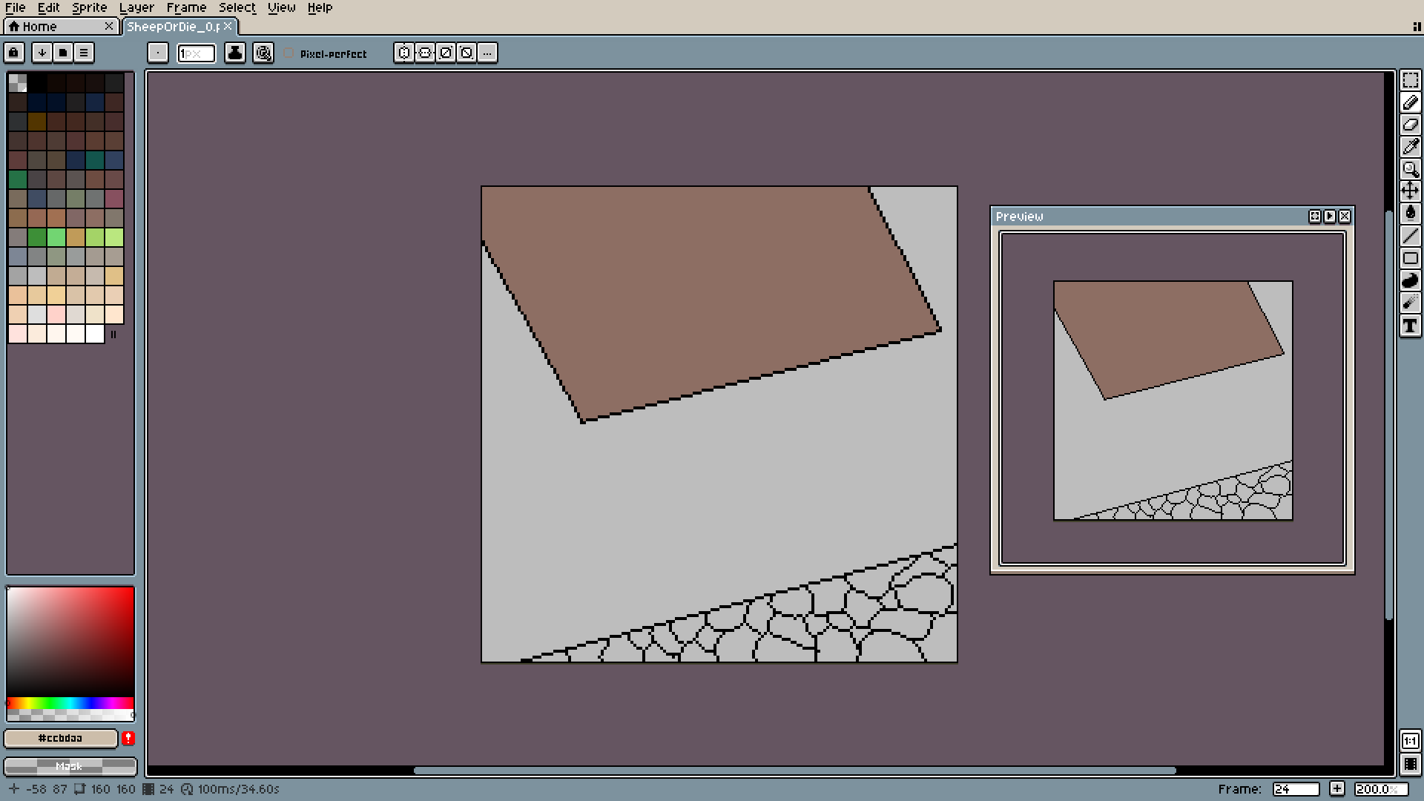Select the Line tool
This screenshot has width=1424, height=801.
point(1410,237)
